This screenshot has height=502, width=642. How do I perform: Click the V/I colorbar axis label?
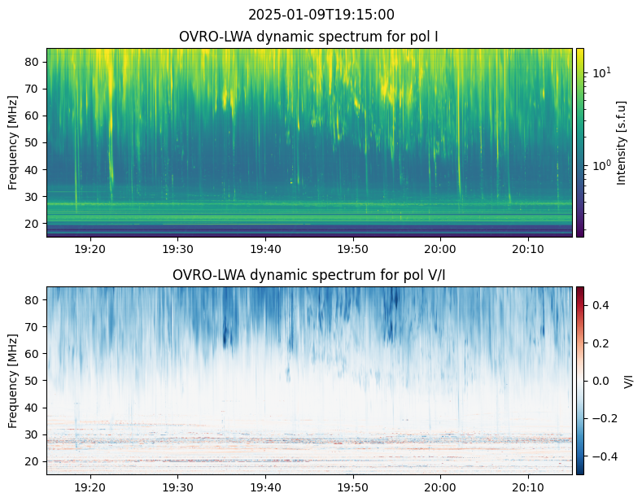pyautogui.click(x=628, y=380)
